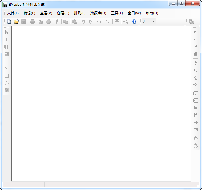Click the New document icon
This screenshot has width=202, height=190.
tap(9, 21)
